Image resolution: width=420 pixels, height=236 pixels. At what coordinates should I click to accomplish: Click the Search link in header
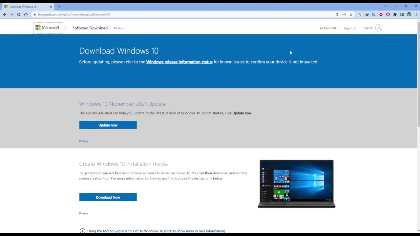coord(350,28)
